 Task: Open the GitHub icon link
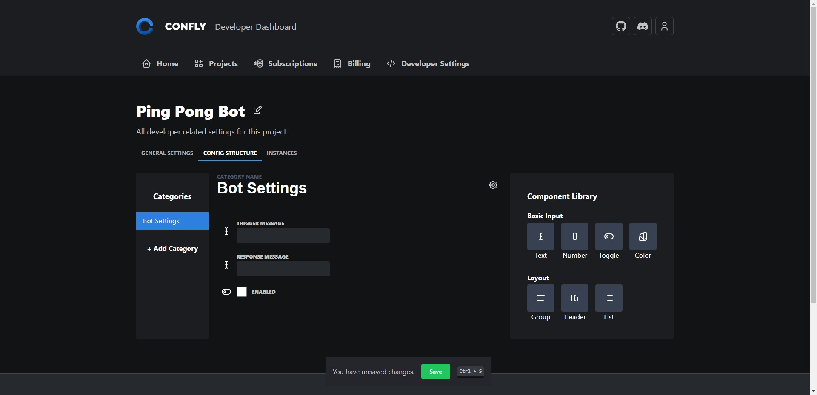621,26
